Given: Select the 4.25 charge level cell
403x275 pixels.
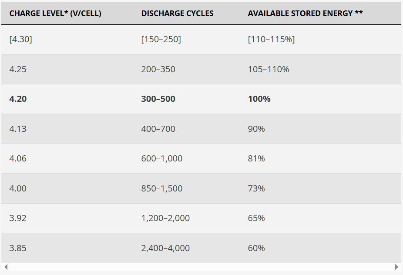Looking at the screenshot, I should (18, 69).
